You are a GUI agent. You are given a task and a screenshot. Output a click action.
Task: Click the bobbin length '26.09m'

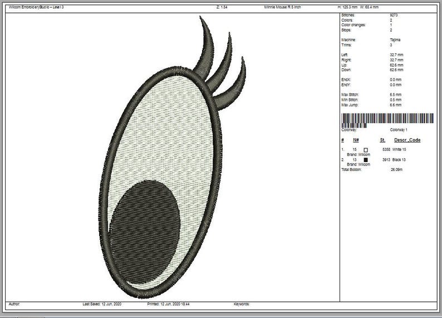click(396, 170)
